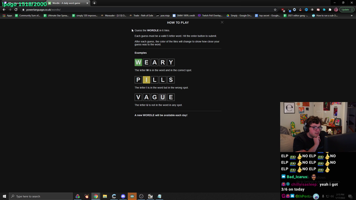Open a new browser tab

click(94, 3)
